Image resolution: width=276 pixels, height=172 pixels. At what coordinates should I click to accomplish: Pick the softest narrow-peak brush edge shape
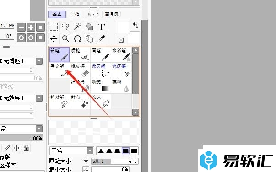point(101,150)
